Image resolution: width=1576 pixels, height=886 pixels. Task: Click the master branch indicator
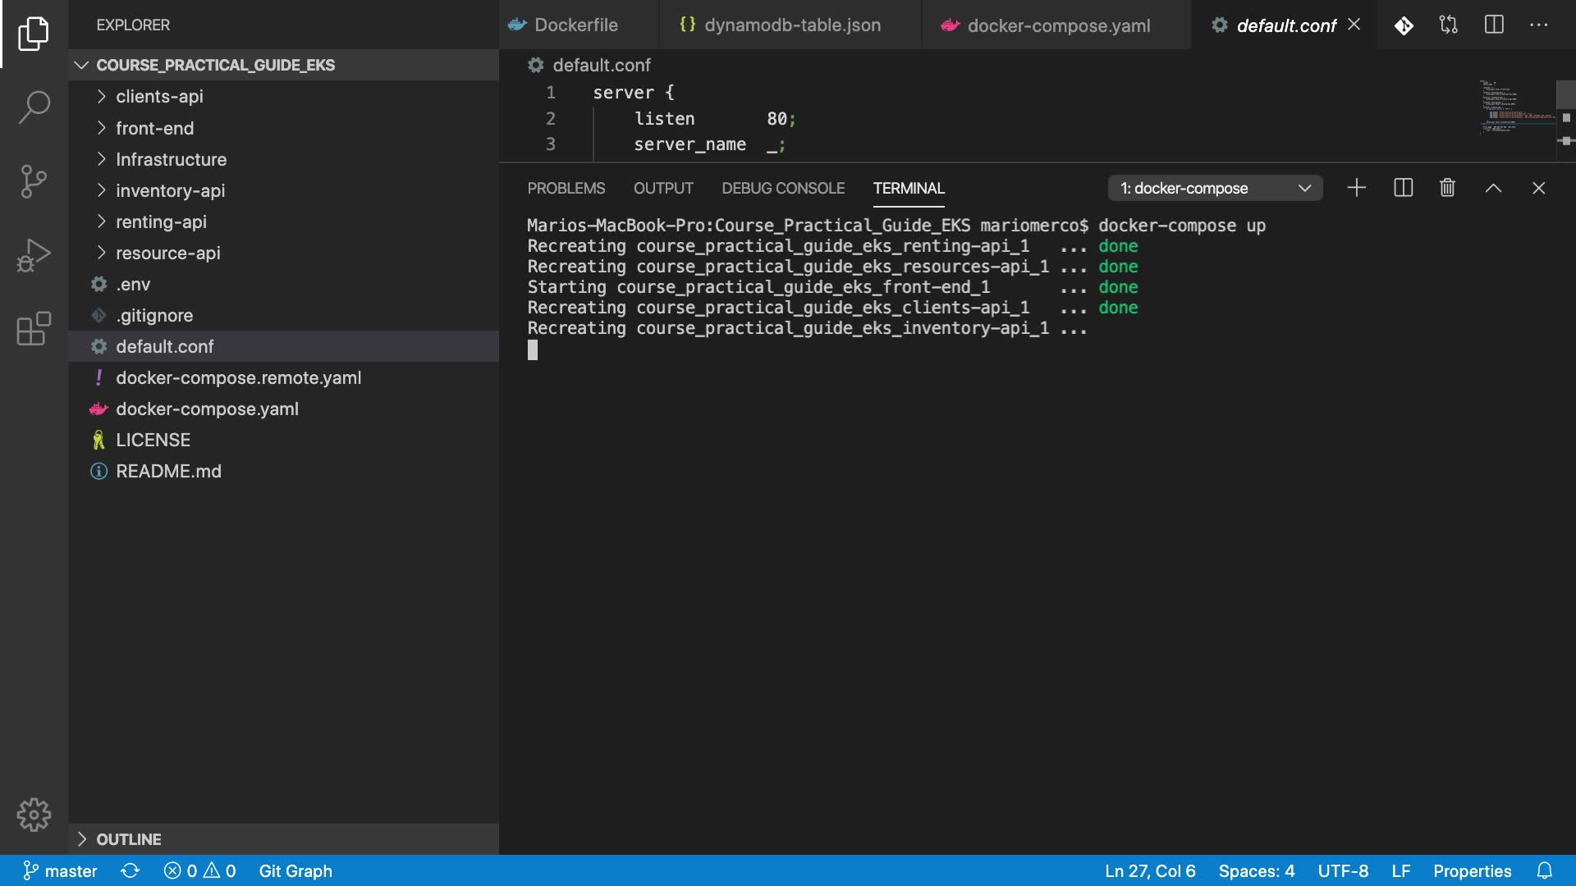coord(60,870)
